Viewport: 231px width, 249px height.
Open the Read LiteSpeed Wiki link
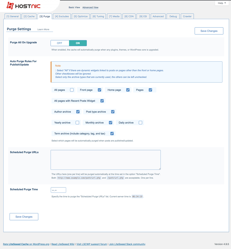click(x=63, y=244)
